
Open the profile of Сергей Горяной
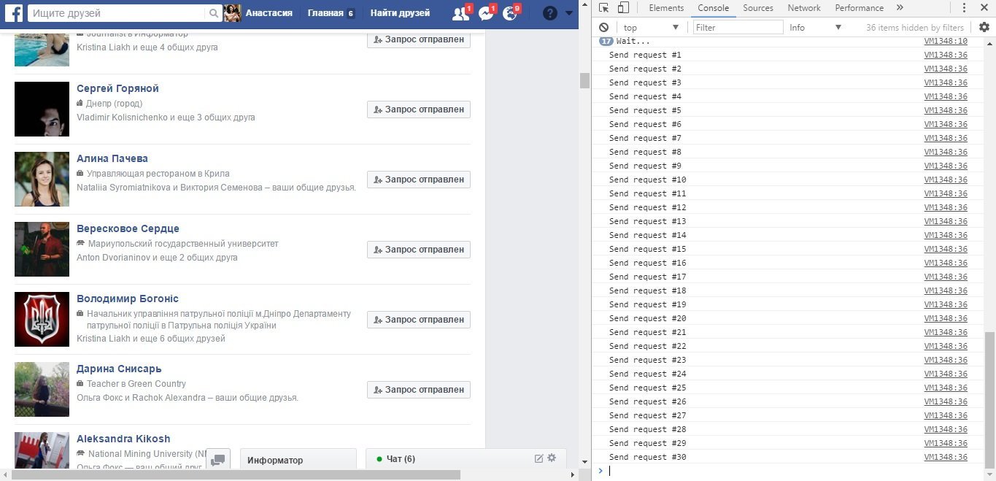point(117,88)
